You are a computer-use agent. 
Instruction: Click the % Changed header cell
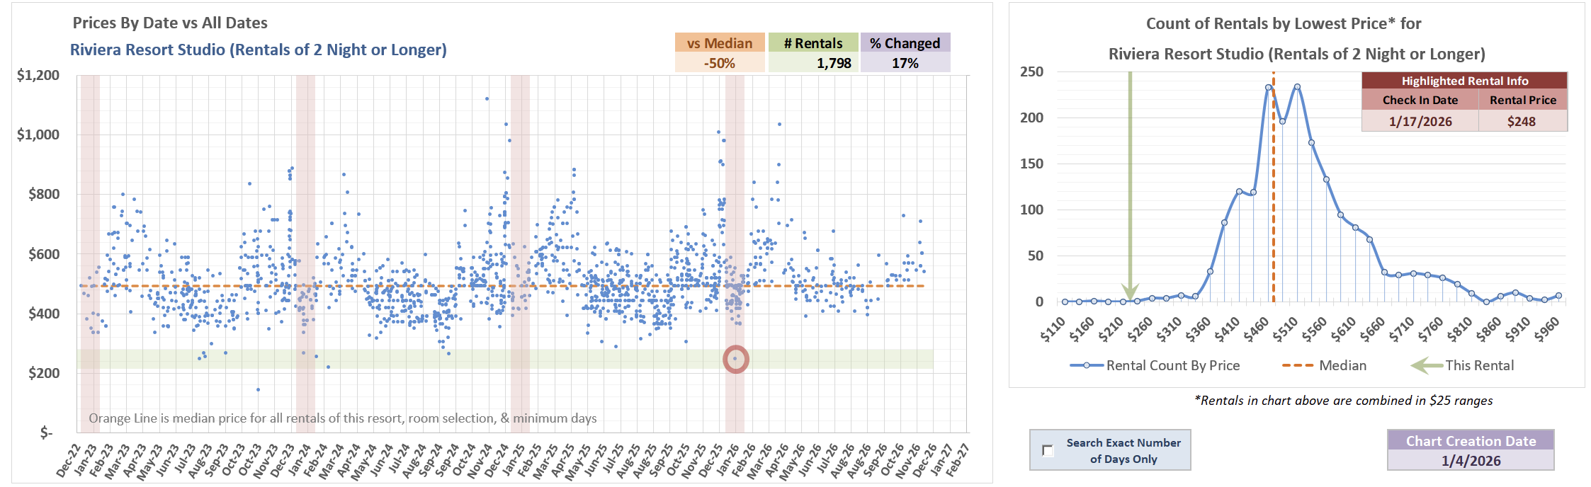[x=905, y=43]
